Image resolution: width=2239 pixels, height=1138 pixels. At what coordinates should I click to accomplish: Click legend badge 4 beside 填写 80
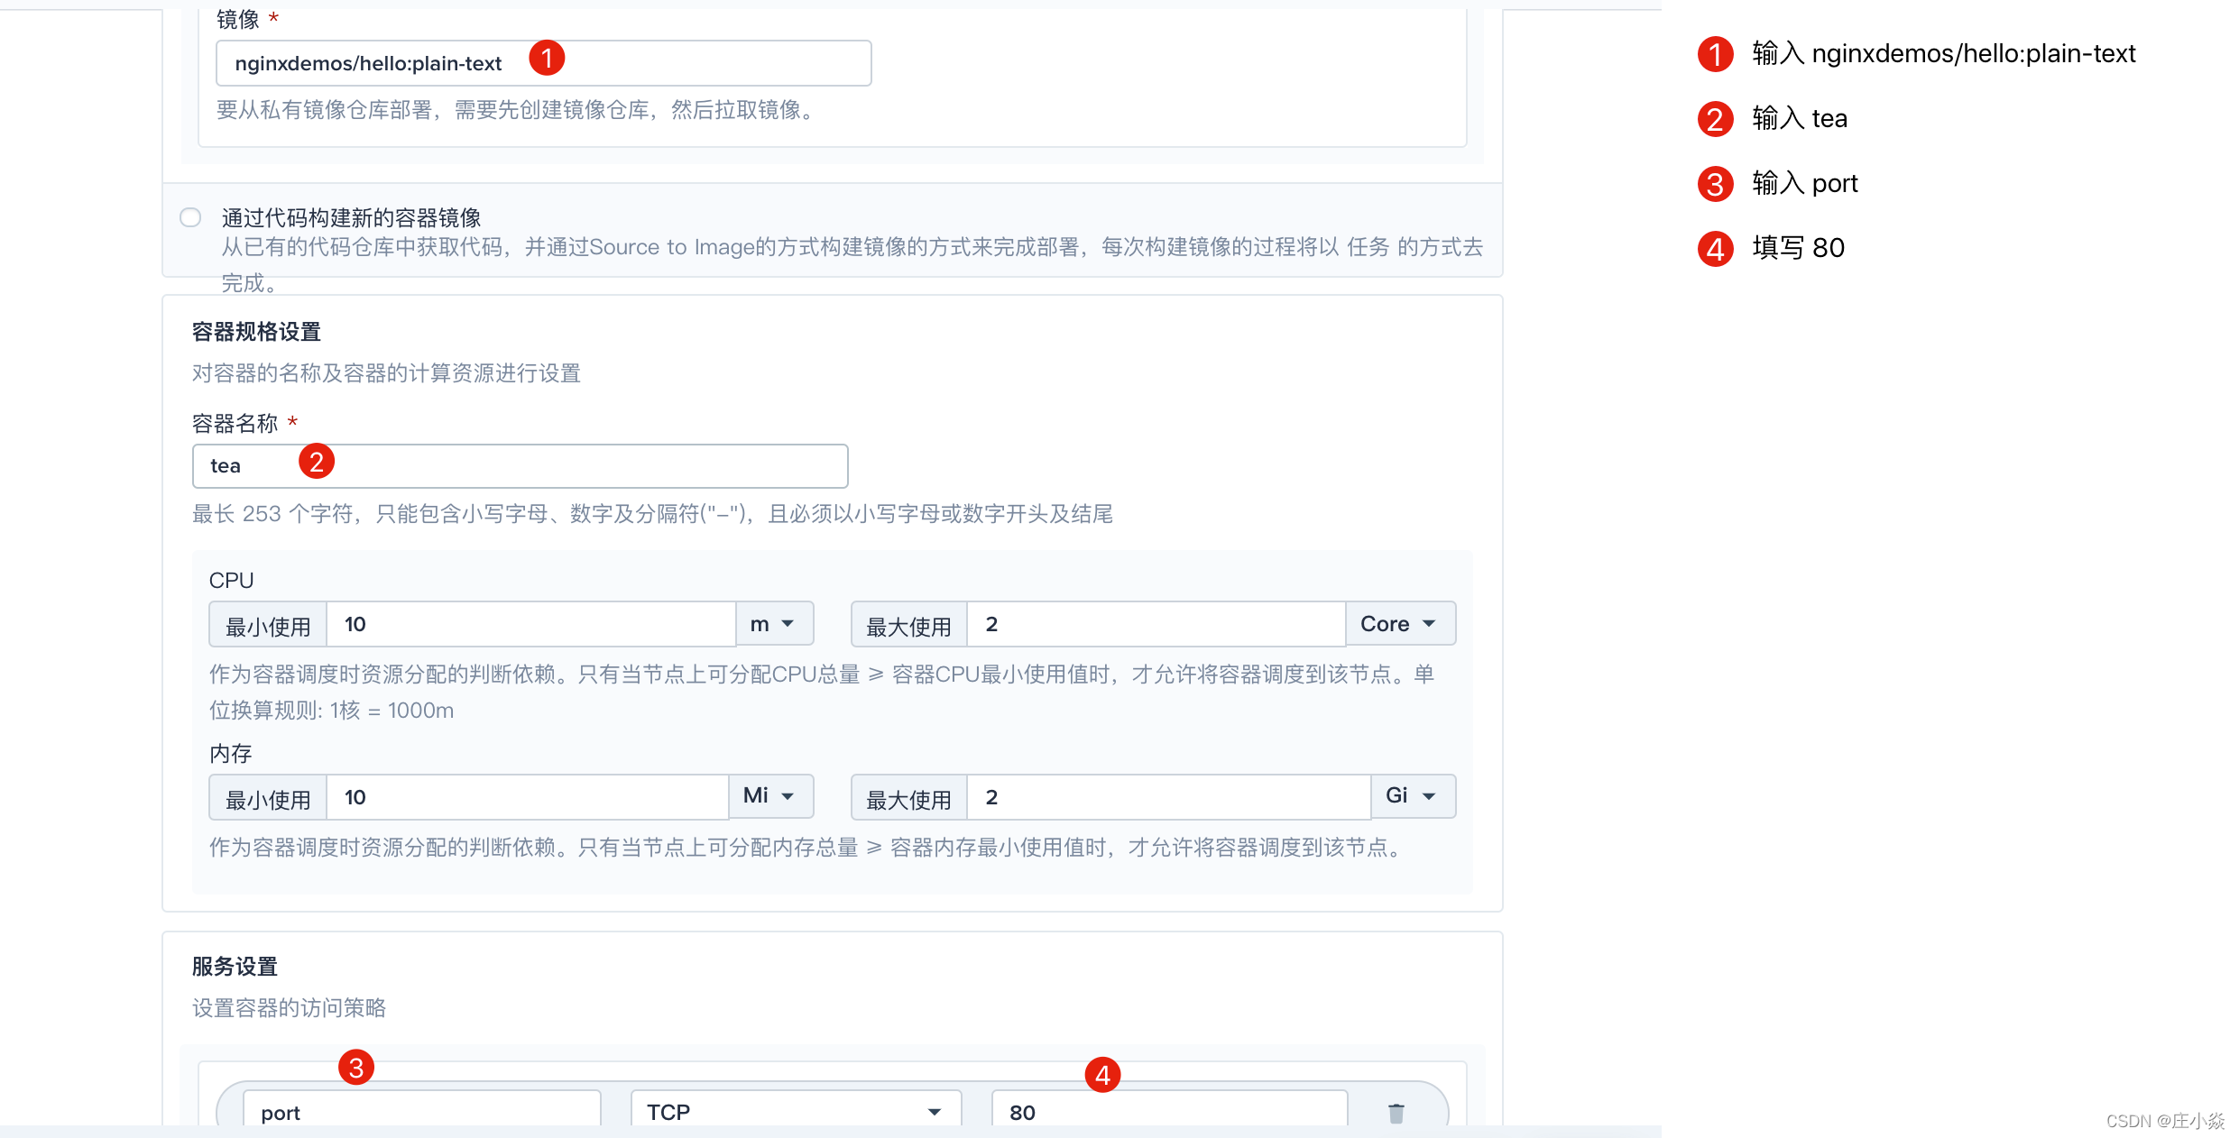pyautogui.click(x=1715, y=249)
